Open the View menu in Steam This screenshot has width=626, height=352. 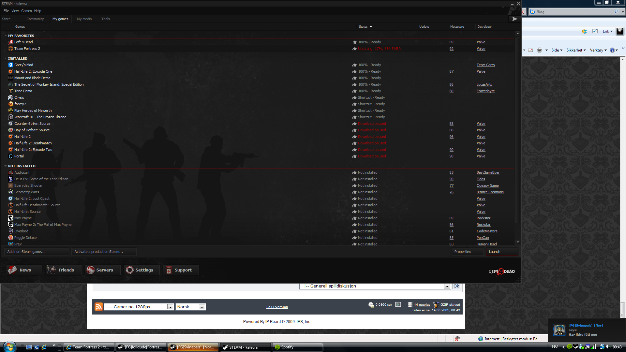(x=15, y=11)
